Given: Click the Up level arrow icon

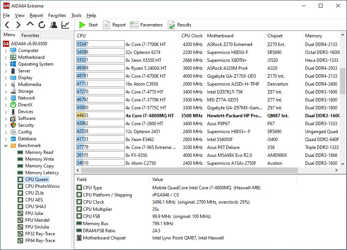Looking at the screenshot, I should click(x=30, y=25).
